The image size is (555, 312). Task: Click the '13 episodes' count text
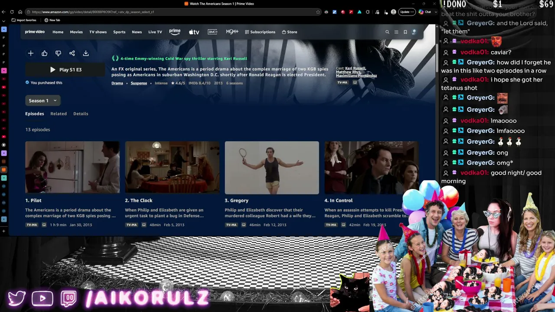pos(38,130)
